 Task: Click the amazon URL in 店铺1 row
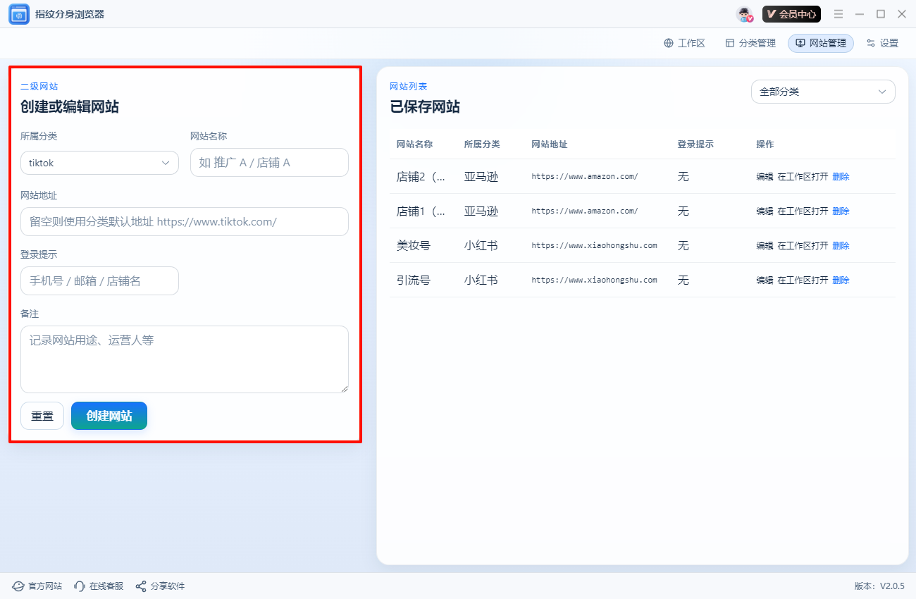tap(585, 211)
